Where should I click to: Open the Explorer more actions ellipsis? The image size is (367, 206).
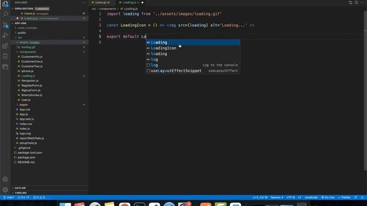pos(83,2)
